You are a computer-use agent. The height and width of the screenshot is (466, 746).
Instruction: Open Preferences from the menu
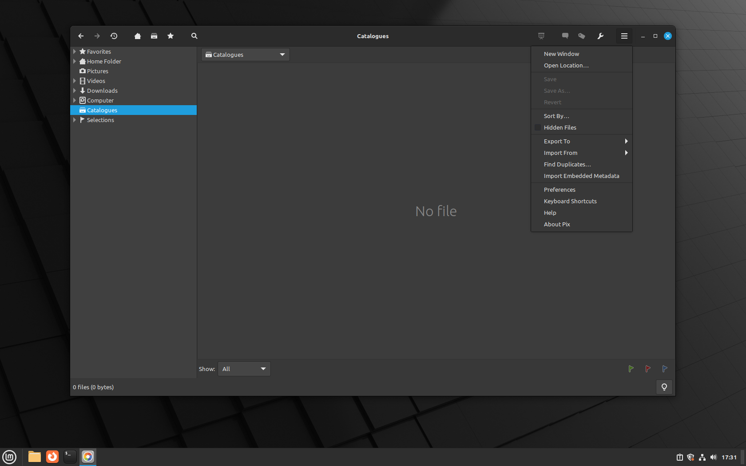point(582,190)
